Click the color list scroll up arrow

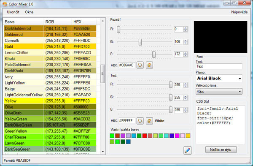click(x=103, y=21)
